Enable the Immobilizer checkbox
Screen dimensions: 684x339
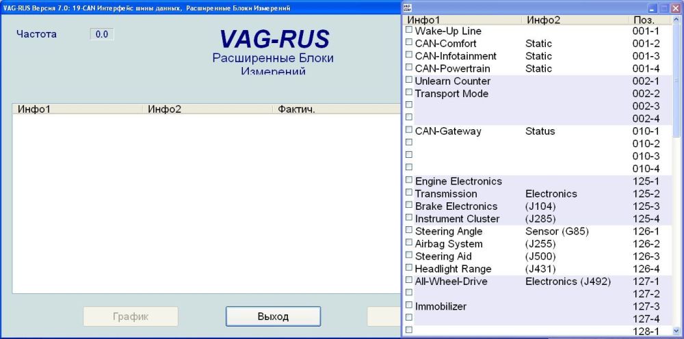tap(409, 306)
